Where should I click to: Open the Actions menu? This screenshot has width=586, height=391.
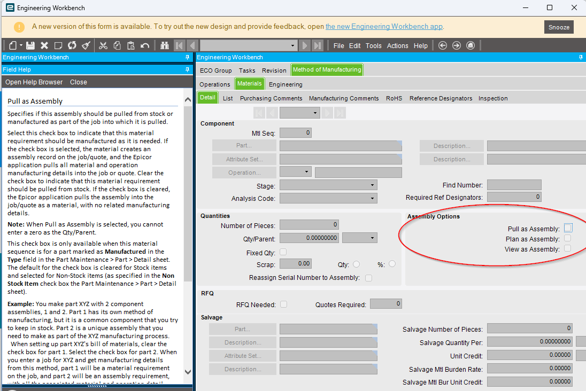397,45
